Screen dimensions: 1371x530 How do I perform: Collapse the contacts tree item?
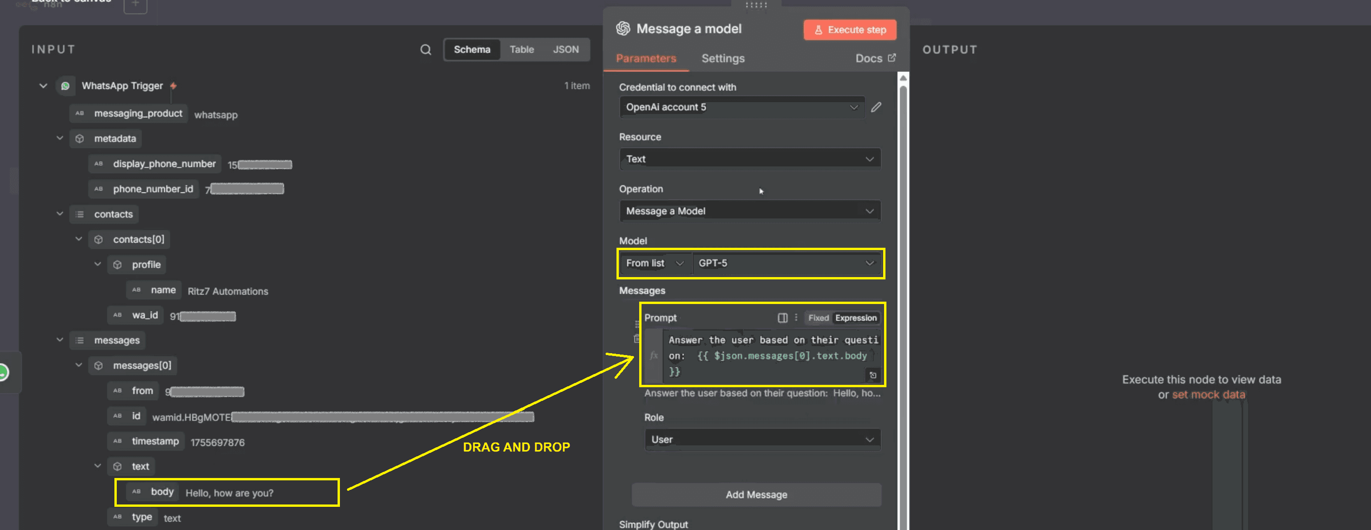click(x=60, y=214)
